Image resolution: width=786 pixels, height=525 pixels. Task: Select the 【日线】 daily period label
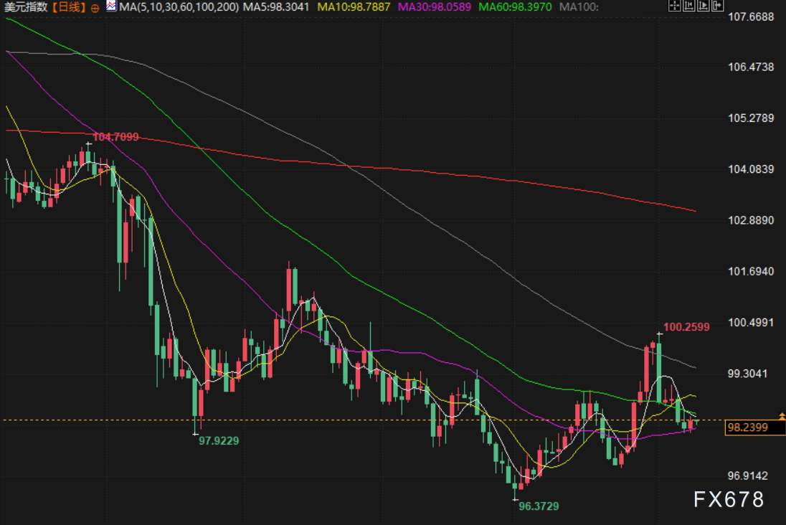[x=69, y=7]
